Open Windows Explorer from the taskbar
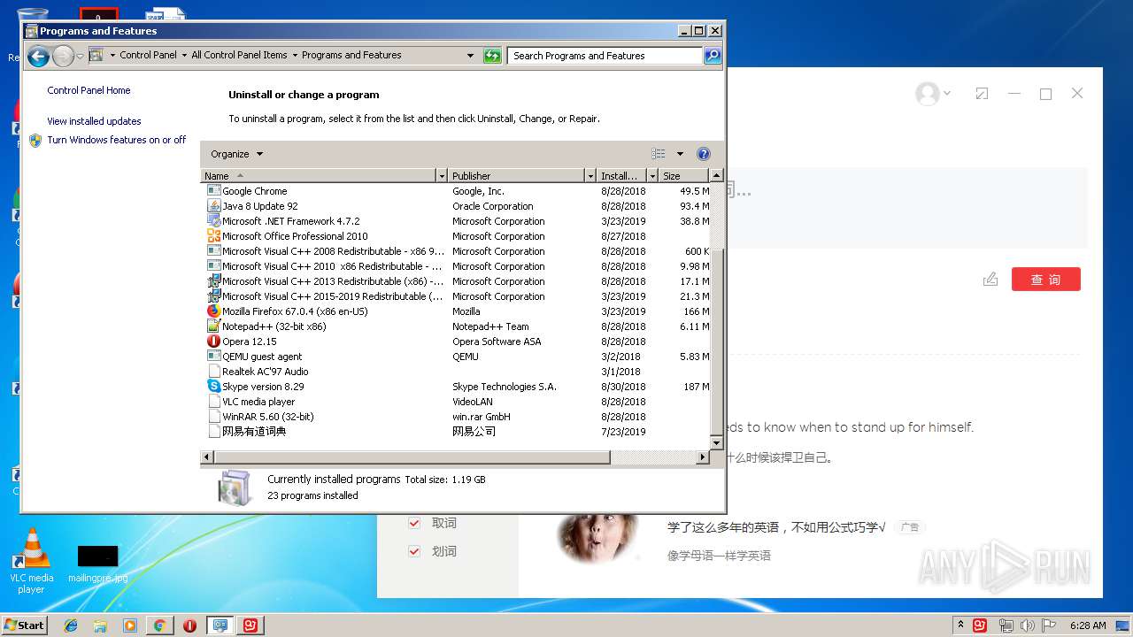Screen dimensions: 1133x637 tap(100, 625)
